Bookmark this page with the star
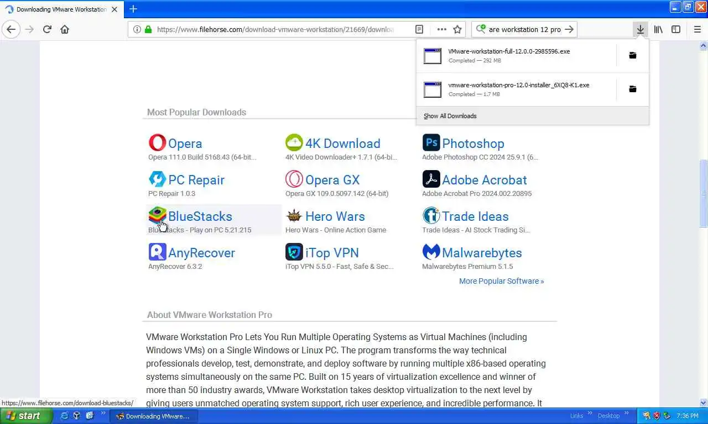Viewport: 708px width, 424px height. pos(457,29)
